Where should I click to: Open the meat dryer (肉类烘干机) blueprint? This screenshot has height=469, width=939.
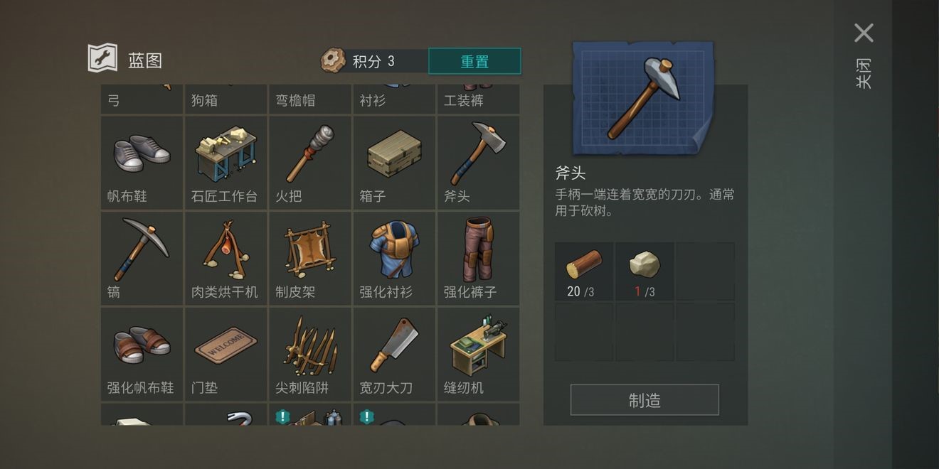[x=226, y=259]
